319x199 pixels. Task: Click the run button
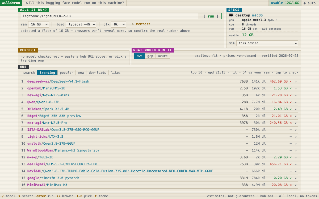211,16
